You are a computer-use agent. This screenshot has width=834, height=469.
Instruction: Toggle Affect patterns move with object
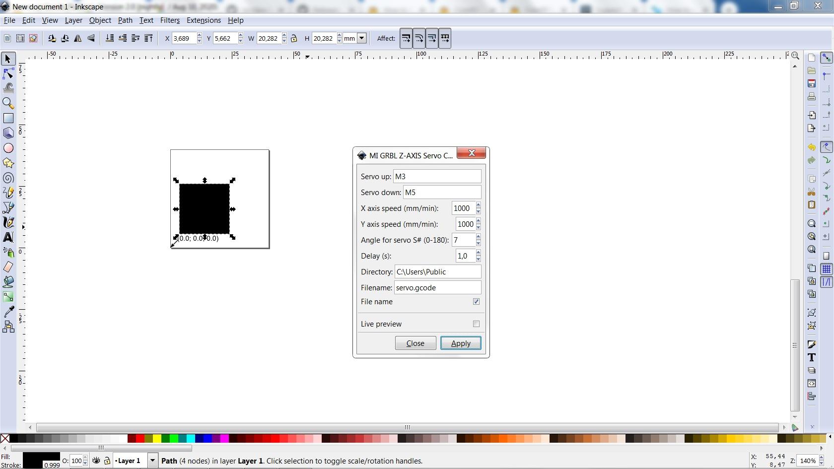pos(445,39)
